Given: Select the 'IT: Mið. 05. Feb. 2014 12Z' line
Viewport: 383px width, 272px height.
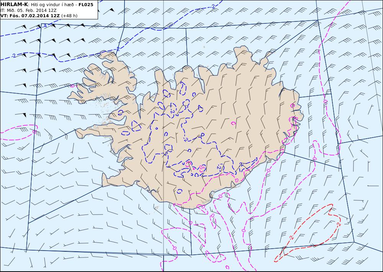Looking at the screenshot, I should (29, 10).
